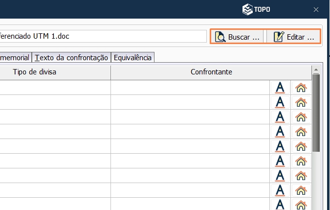Click the house icon in the third row
The height and width of the screenshot is (210, 330).
click(301, 117)
